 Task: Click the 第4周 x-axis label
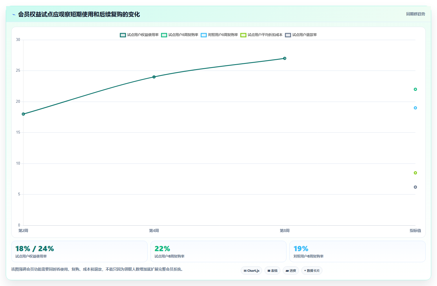click(x=154, y=231)
